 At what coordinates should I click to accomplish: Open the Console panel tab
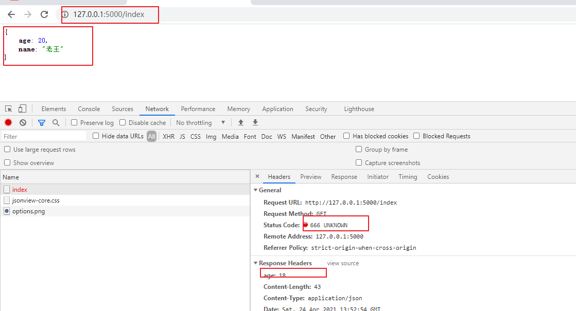pos(89,109)
